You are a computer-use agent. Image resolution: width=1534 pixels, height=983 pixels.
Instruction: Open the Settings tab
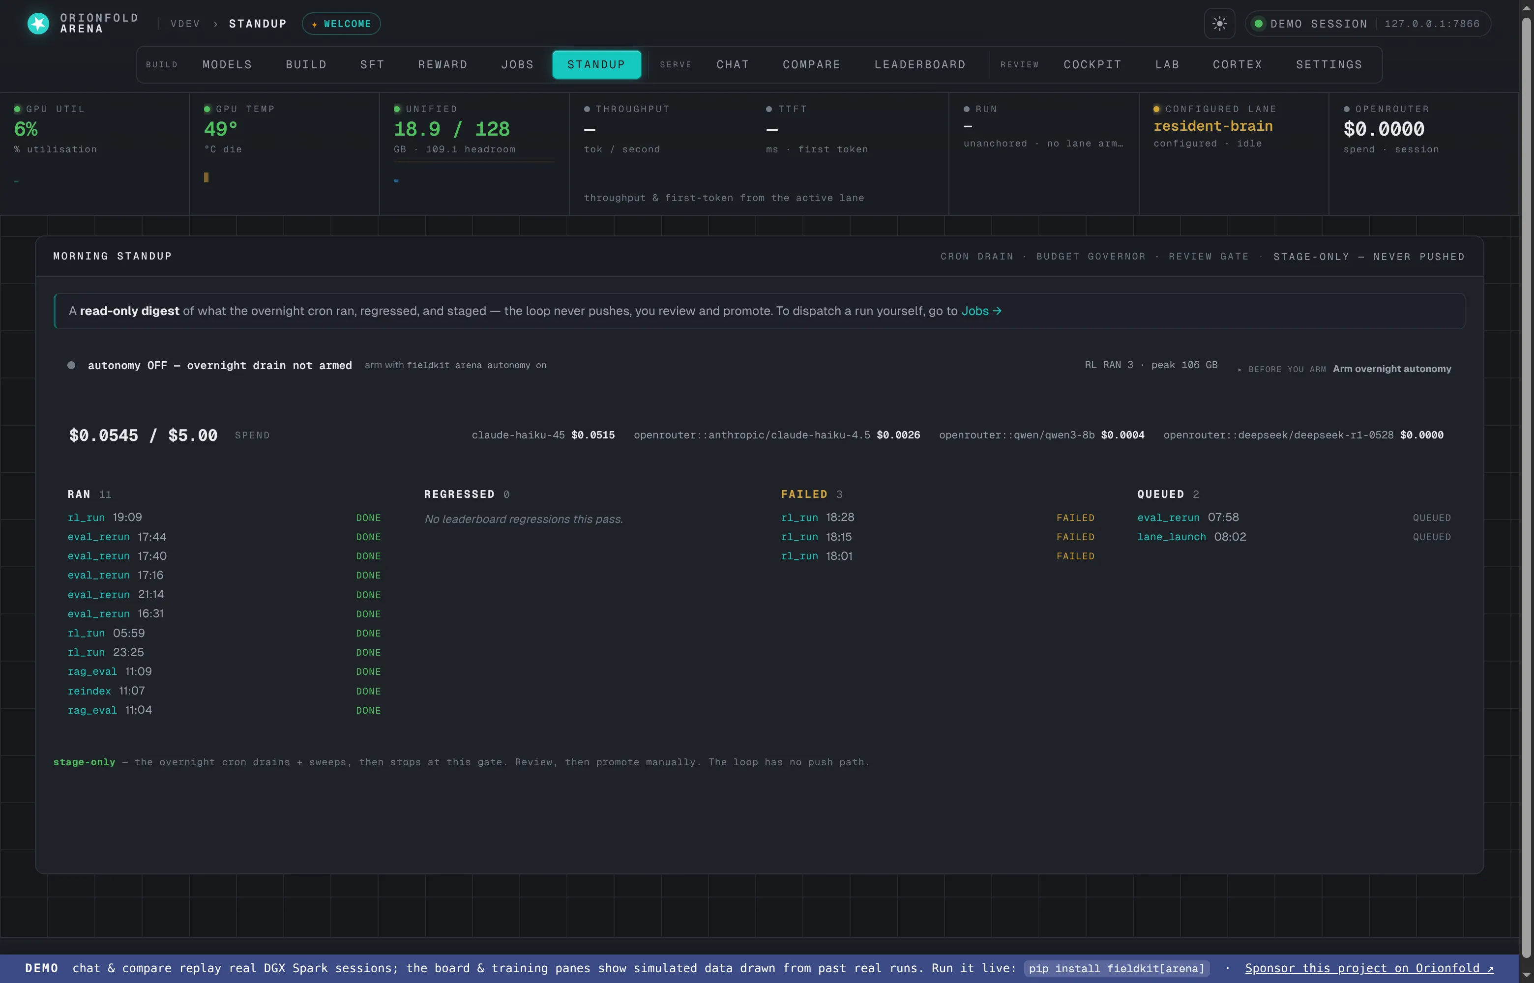tap(1328, 64)
